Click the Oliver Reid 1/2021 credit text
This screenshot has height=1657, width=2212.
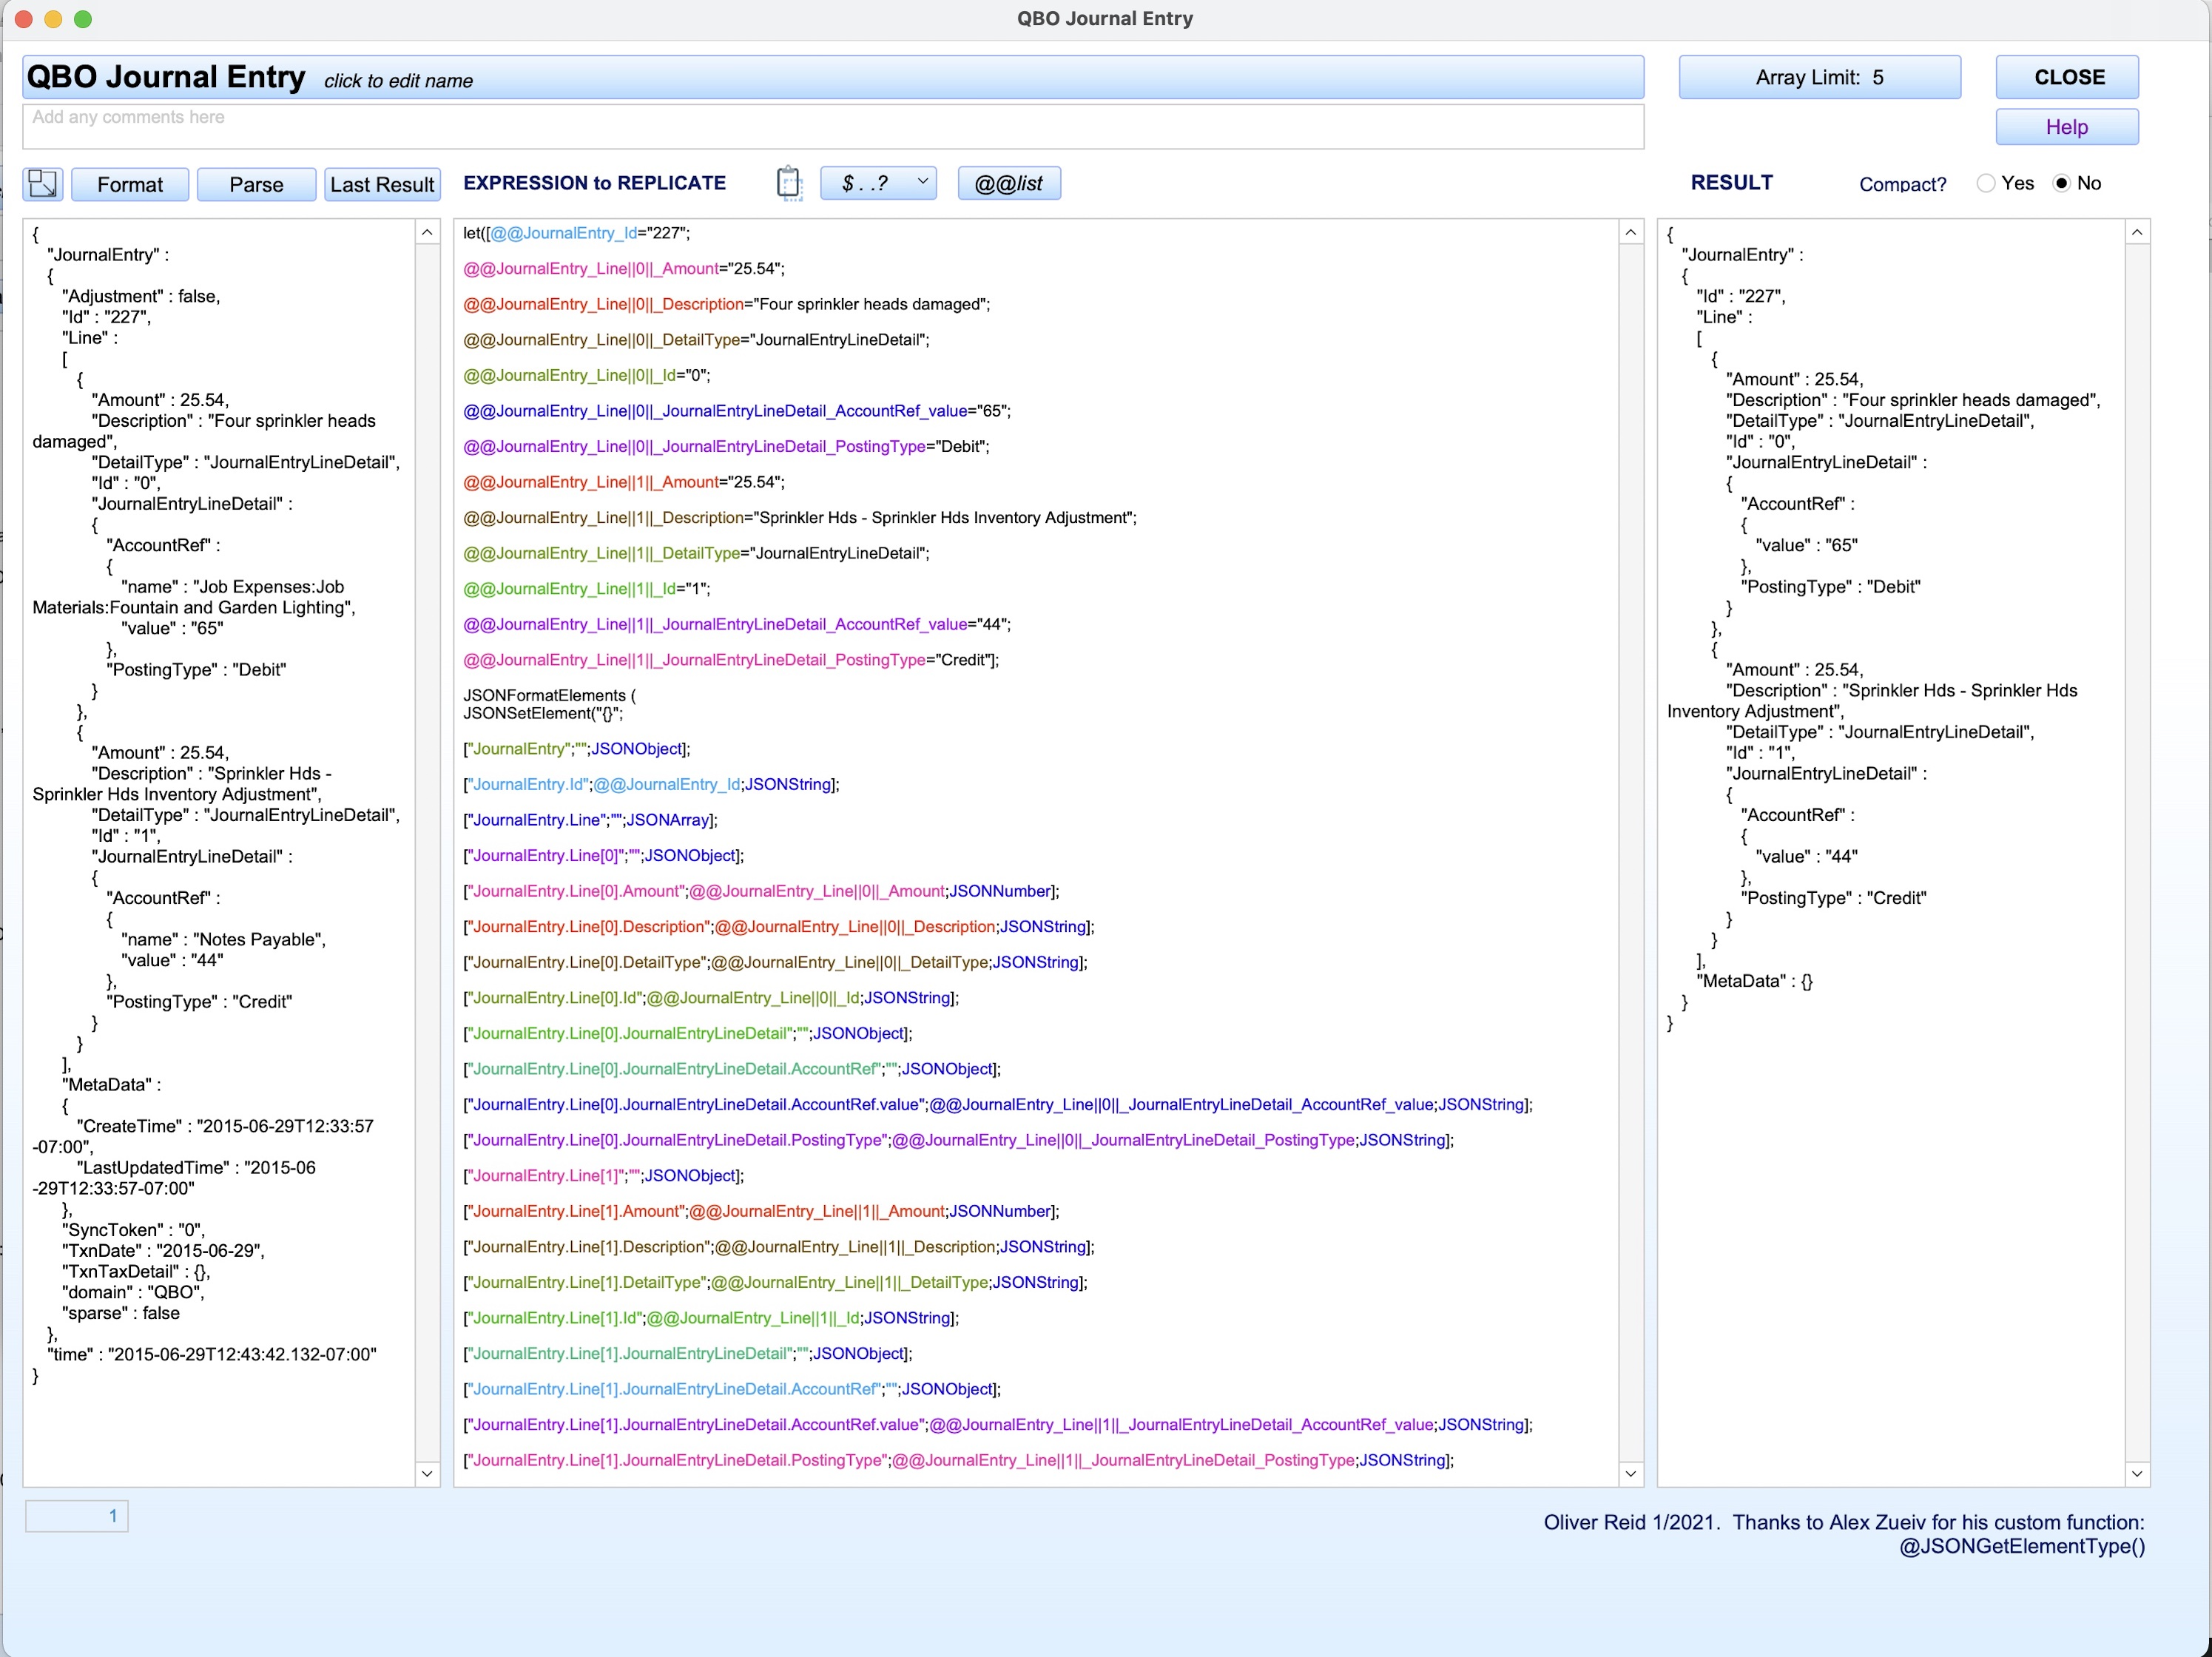coord(1844,1534)
